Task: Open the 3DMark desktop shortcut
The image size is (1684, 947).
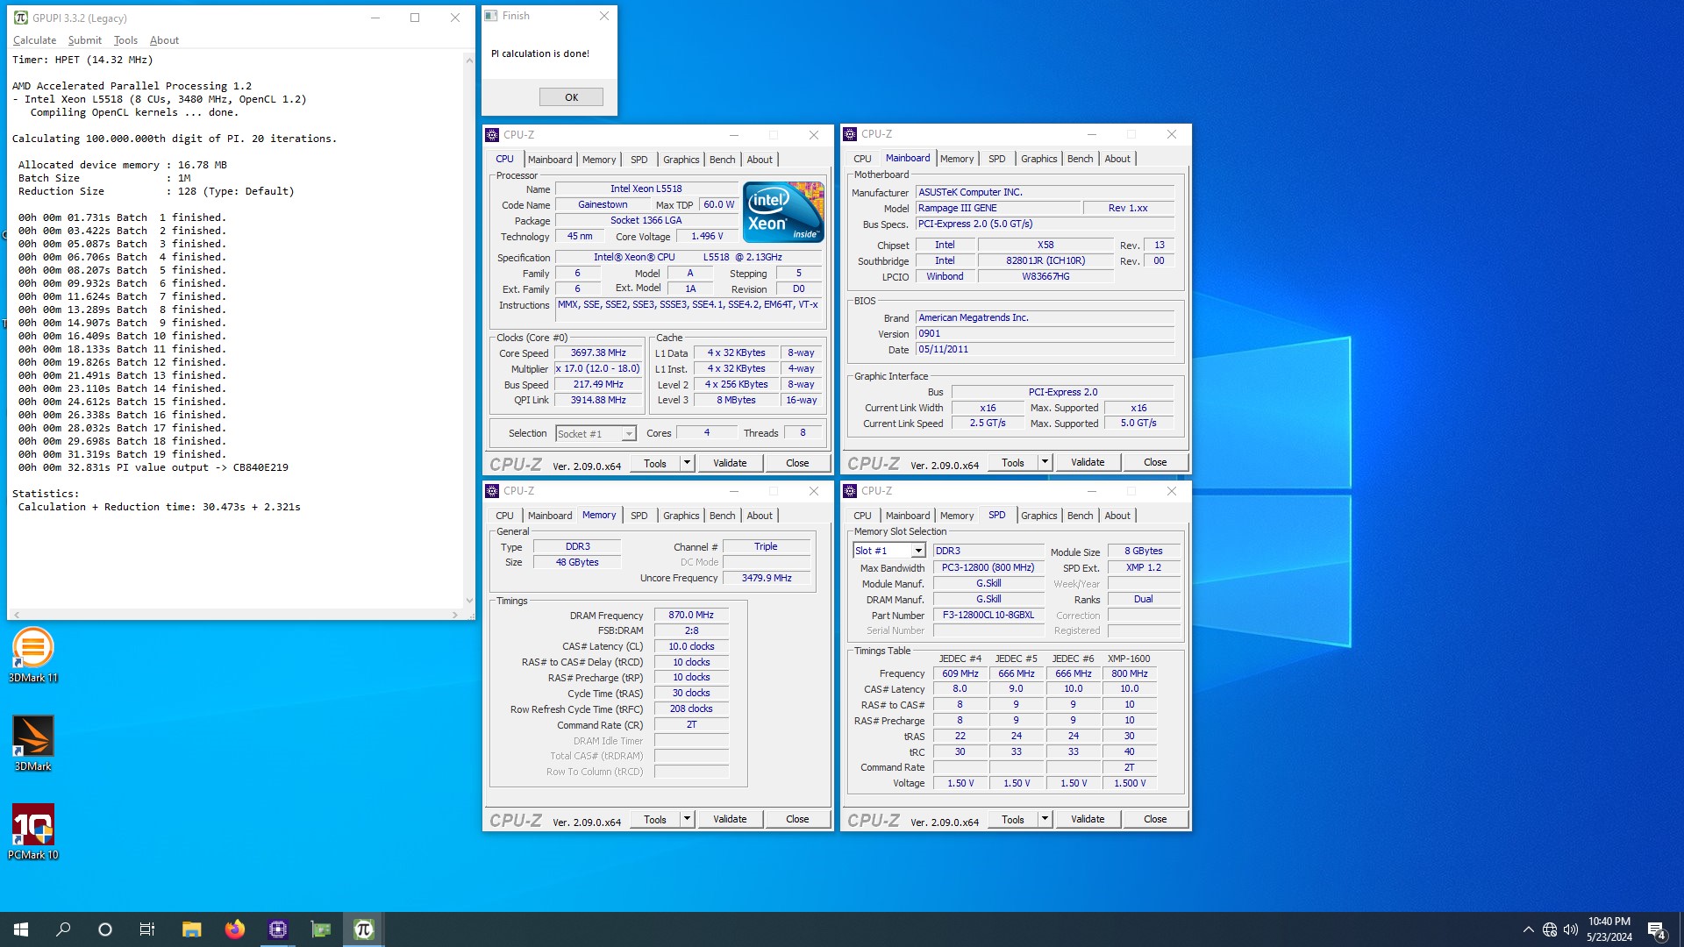Action: coord(33,744)
